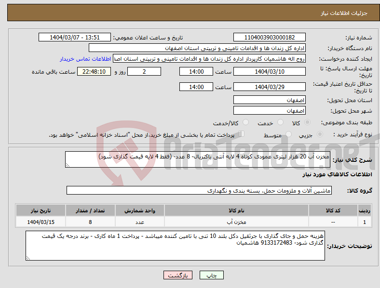
Task: Click the تاریخ نیاز column header
Action: click(41, 210)
